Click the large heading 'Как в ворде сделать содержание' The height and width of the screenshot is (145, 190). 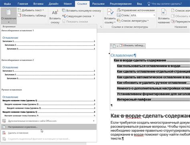pyautogui.click(x=150, y=116)
